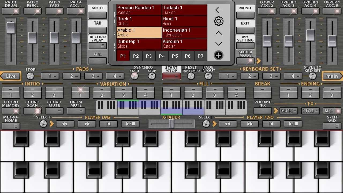This screenshot has width=343, height=193.
Task: Turn the Player One select knob
Action: [43, 124]
